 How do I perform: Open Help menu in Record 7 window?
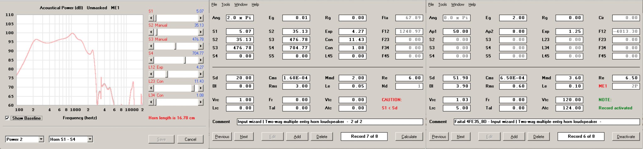coord(255,4)
